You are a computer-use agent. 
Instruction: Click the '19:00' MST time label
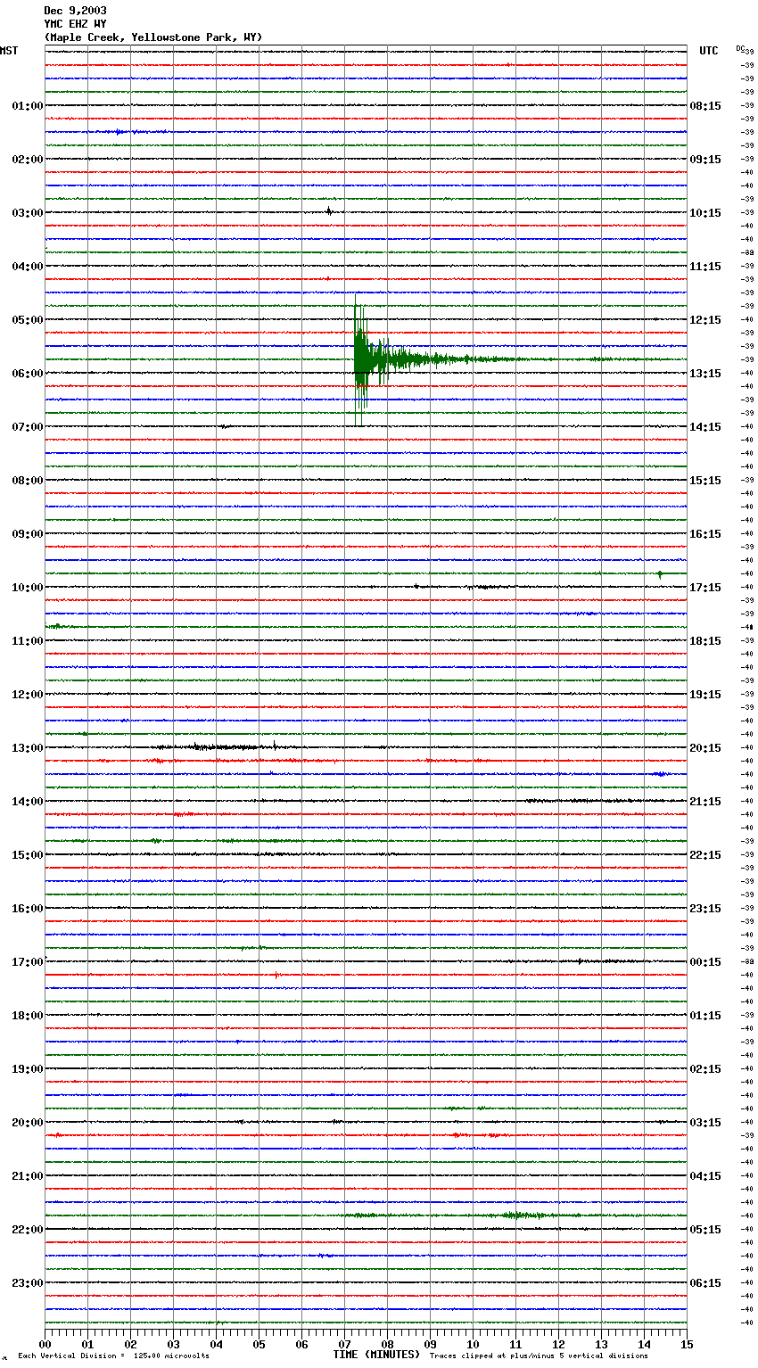pos(28,1069)
